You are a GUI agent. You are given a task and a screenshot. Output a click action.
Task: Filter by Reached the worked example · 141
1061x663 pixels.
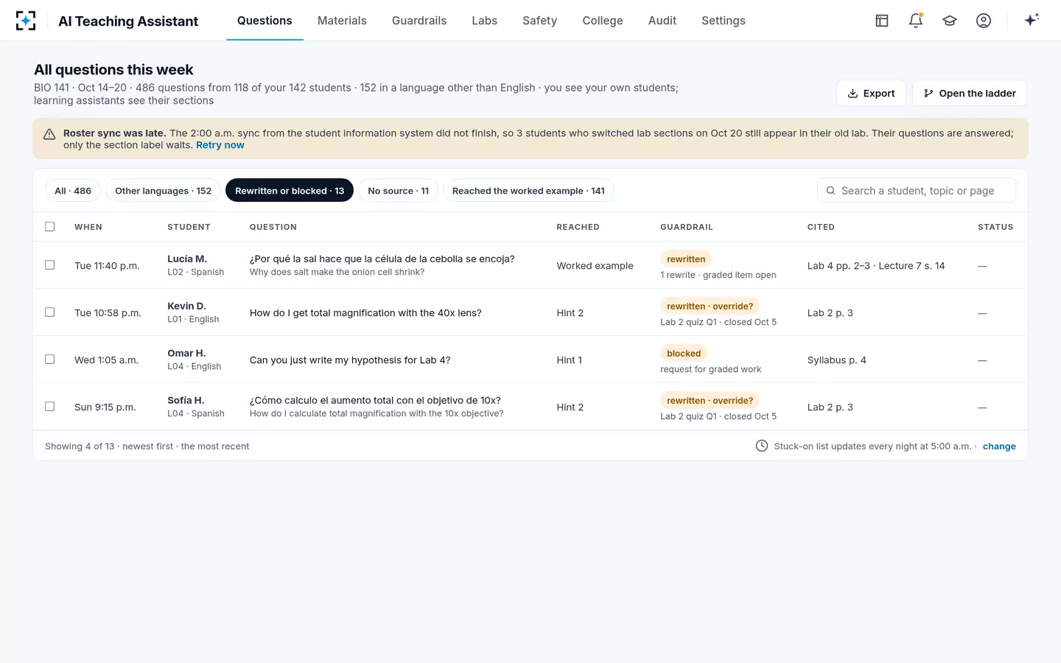pyautogui.click(x=528, y=191)
